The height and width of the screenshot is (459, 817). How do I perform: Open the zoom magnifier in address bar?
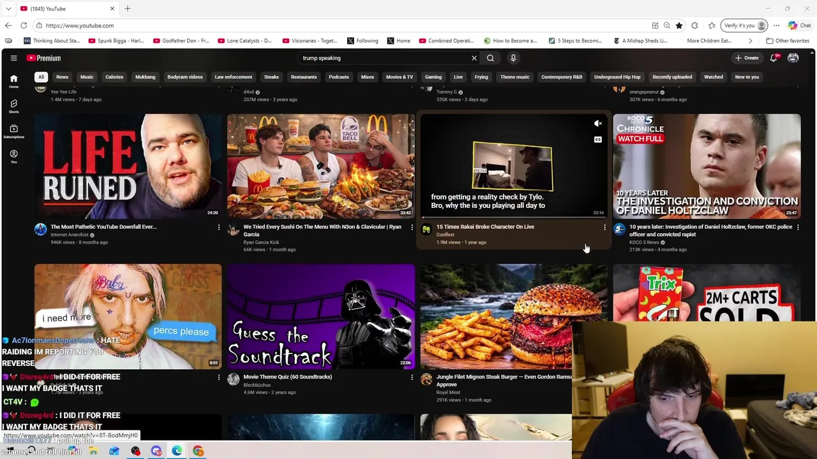pos(666,25)
